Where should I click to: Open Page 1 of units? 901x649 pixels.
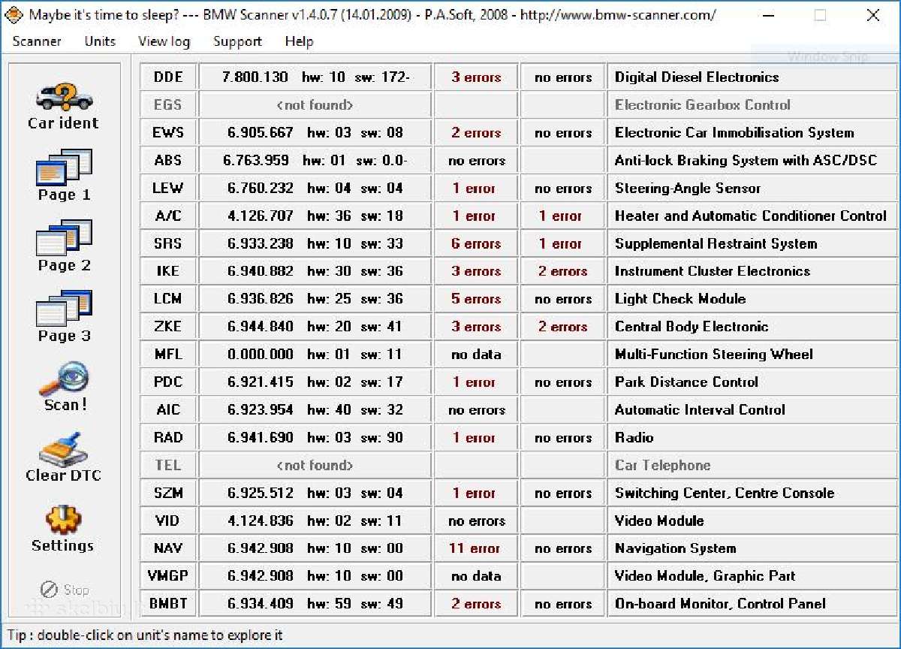pyautogui.click(x=64, y=176)
